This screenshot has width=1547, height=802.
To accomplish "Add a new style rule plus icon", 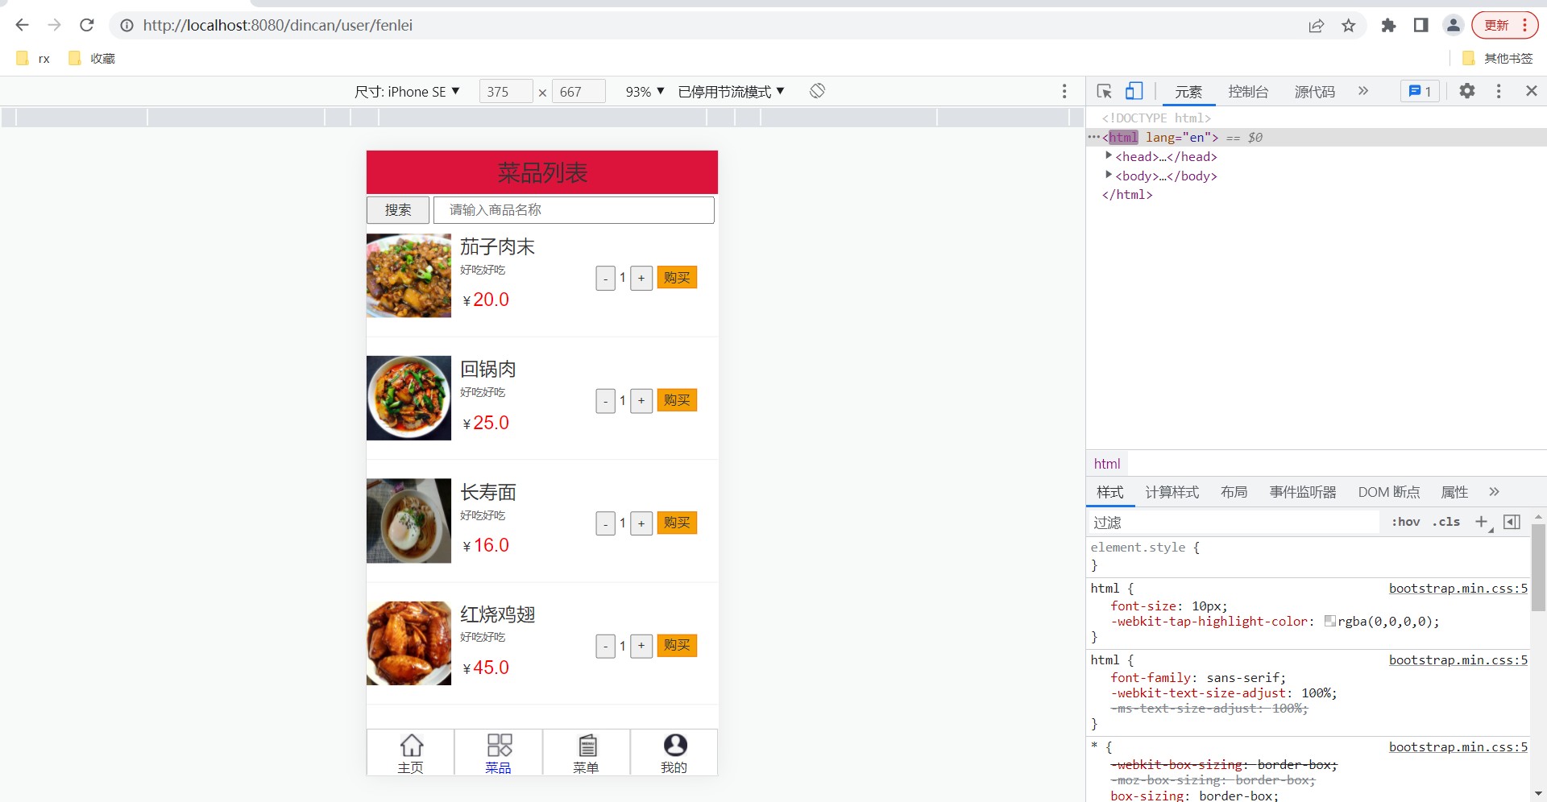I will [x=1482, y=522].
